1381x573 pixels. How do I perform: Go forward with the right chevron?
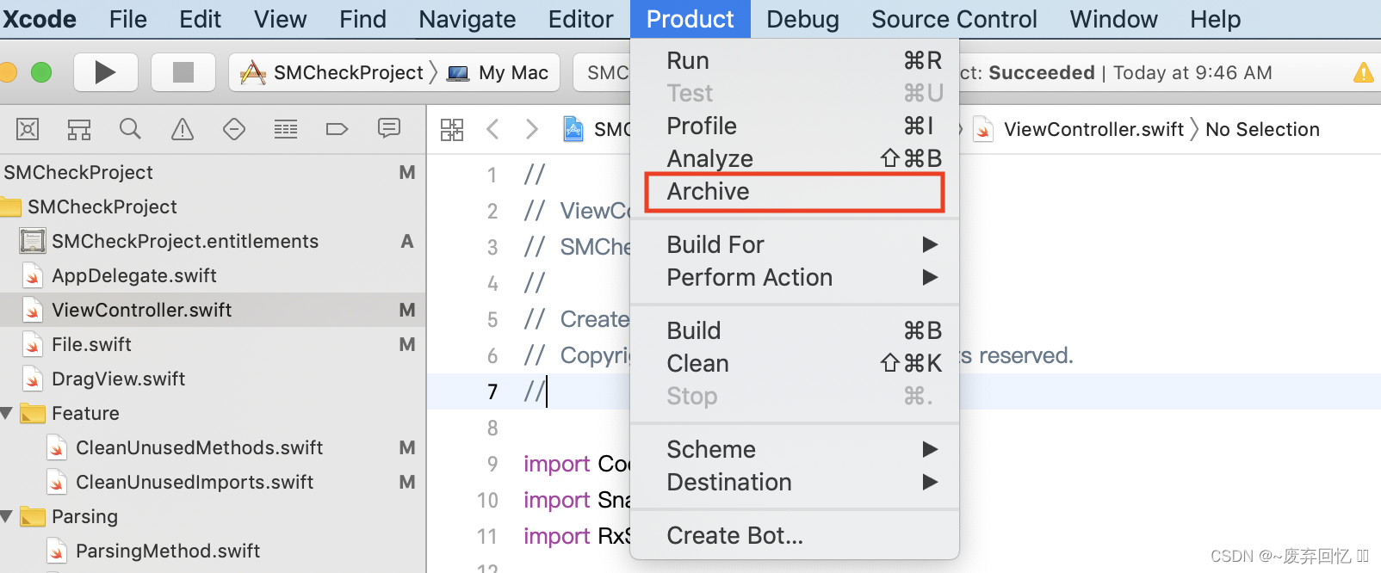[x=532, y=130]
